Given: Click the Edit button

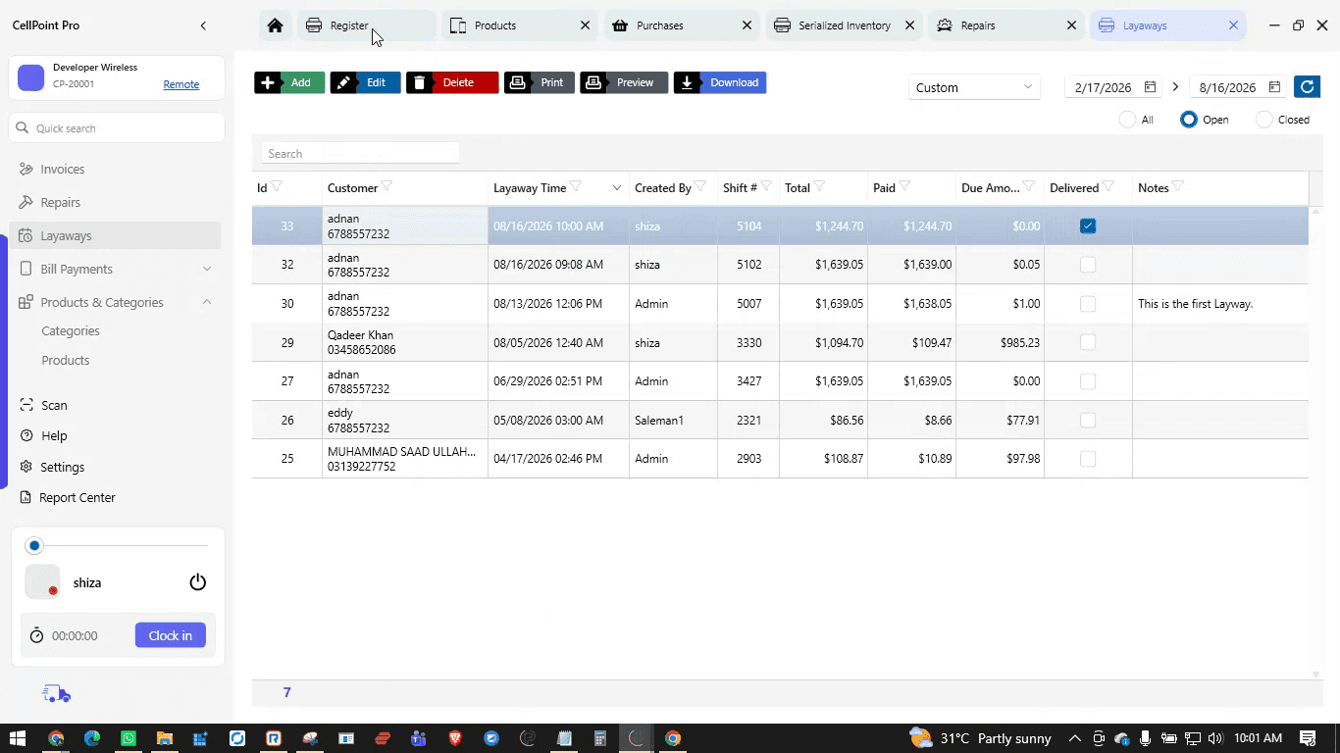Looking at the screenshot, I should pyautogui.click(x=365, y=82).
